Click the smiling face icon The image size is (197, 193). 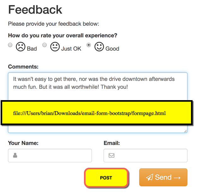pos(99,47)
